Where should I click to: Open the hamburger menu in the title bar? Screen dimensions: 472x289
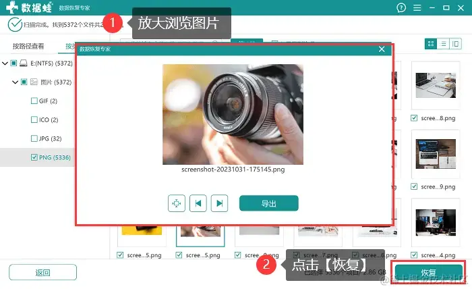point(417,7)
